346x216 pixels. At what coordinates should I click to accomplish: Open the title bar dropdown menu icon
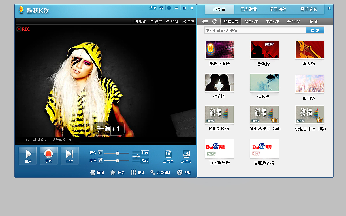click(169, 8)
